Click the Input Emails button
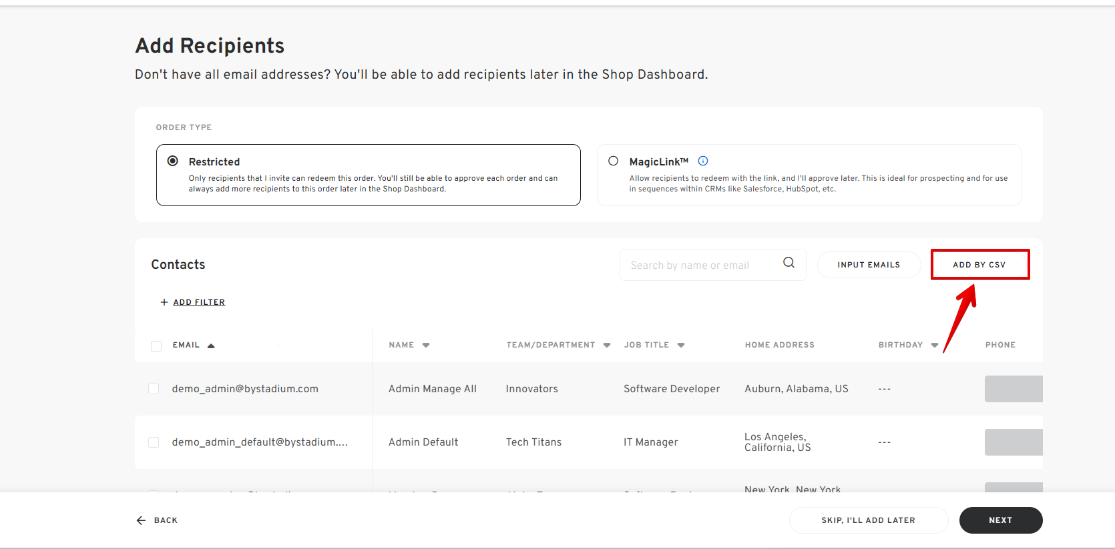Screen dimensions: 1115x549 click(x=869, y=265)
